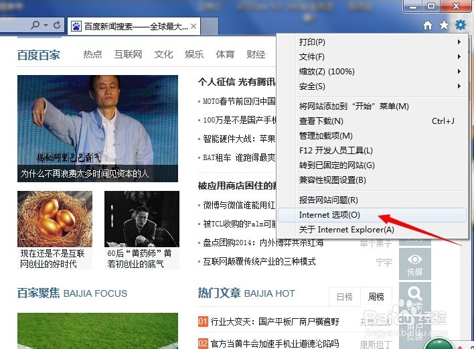The image size is (474, 349).
Task: Open caption 为什么不再浪费太多时间见资本的人
Action: tap(84, 173)
